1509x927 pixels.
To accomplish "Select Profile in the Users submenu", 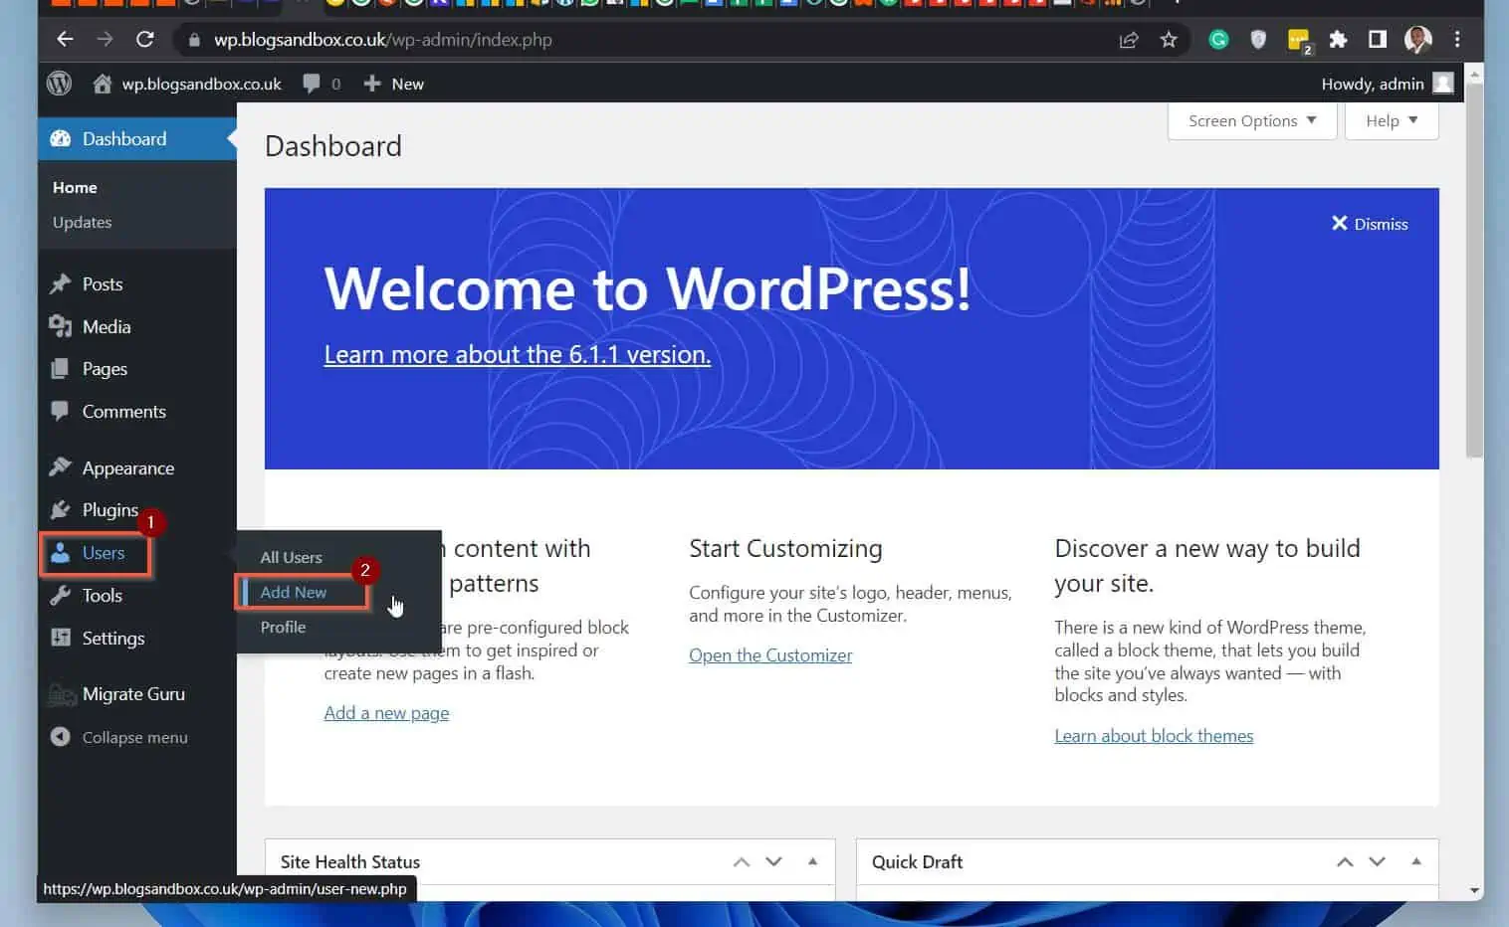I will point(283,627).
